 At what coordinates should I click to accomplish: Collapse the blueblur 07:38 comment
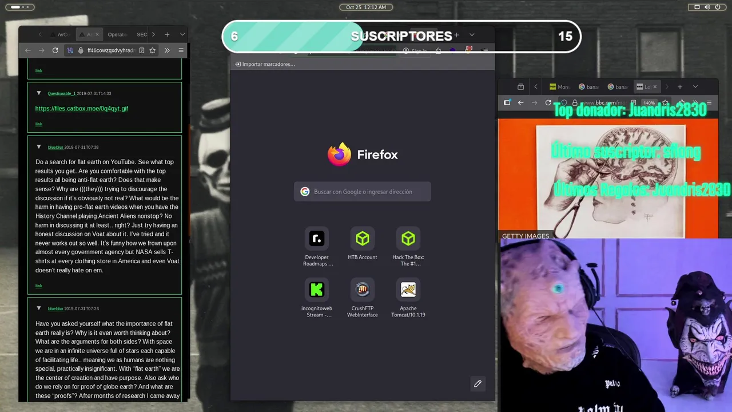pyautogui.click(x=39, y=147)
